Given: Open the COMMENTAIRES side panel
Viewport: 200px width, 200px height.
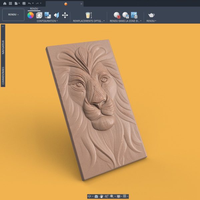Looking at the screenshot, I should coord(3,76).
